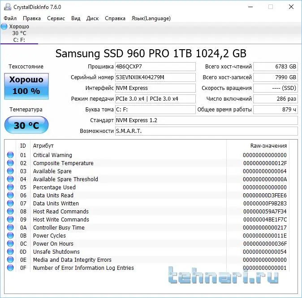Click the blue disk status orb in the drive tab

coord(4,26)
